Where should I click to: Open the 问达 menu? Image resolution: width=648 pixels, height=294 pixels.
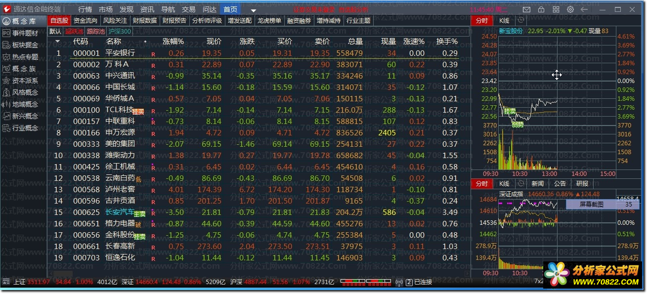click(x=210, y=9)
